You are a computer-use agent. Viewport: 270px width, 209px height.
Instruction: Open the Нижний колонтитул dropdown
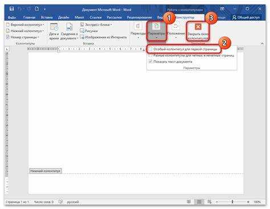coord(25,31)
